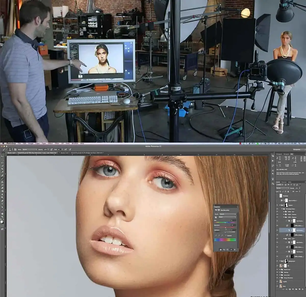The image size is (306, 297).
Task: Select the Eyedropper tool
Action: [x=3, y=172]
